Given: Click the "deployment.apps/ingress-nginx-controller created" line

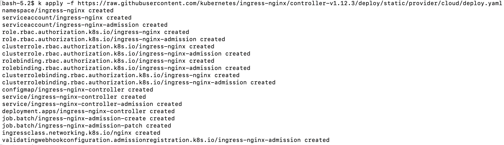Looking at the screenshot, I should click(88, 111).
